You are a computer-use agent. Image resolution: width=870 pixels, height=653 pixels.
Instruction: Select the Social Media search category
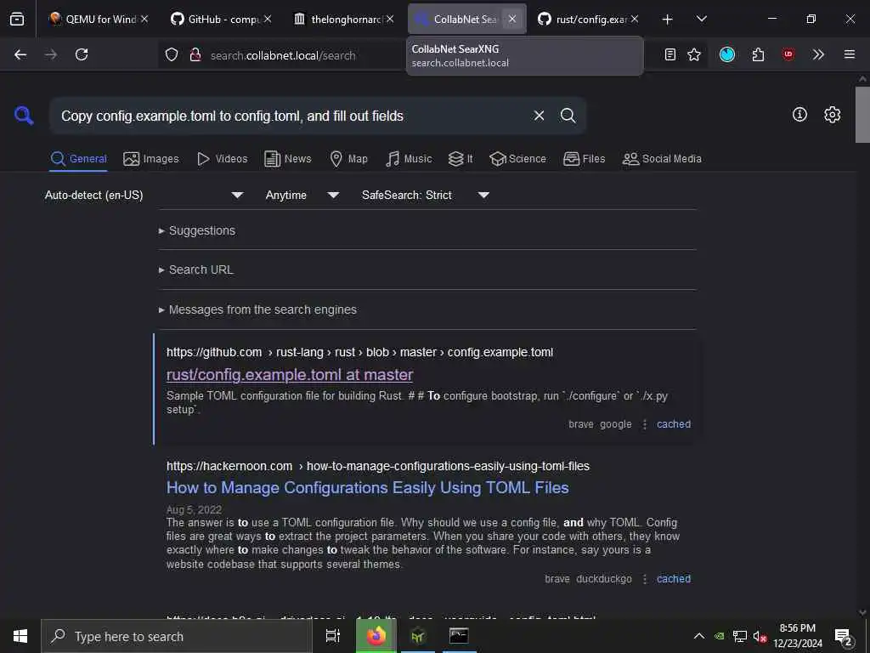point(662,159)
